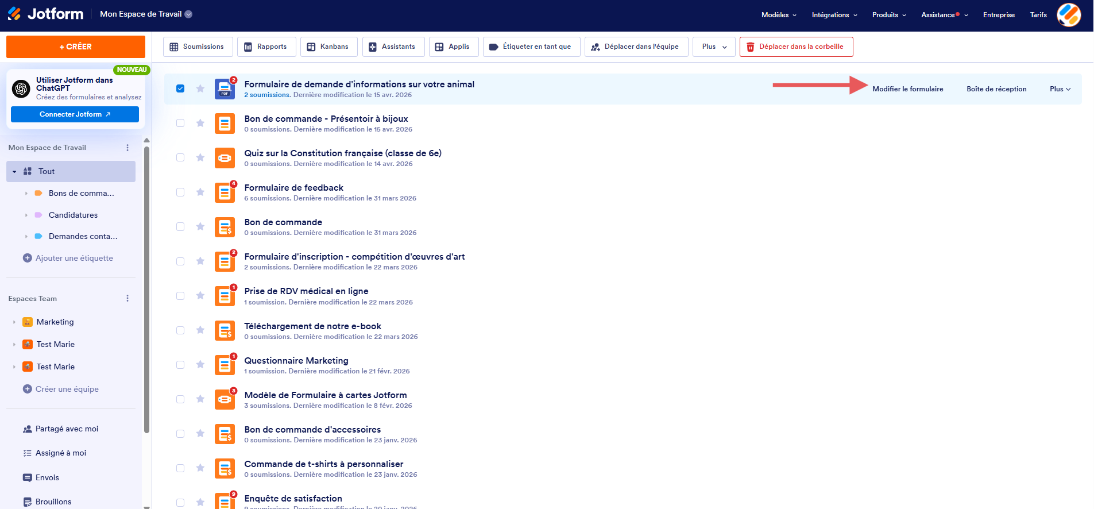Open Soumissions for the selected form
This screenshot has height=509, width=1094.
coord(198,47)
